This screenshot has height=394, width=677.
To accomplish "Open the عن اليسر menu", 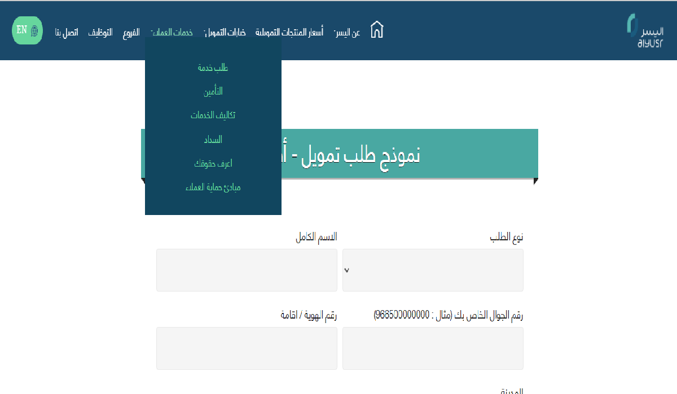I will (x=347, y=32).
